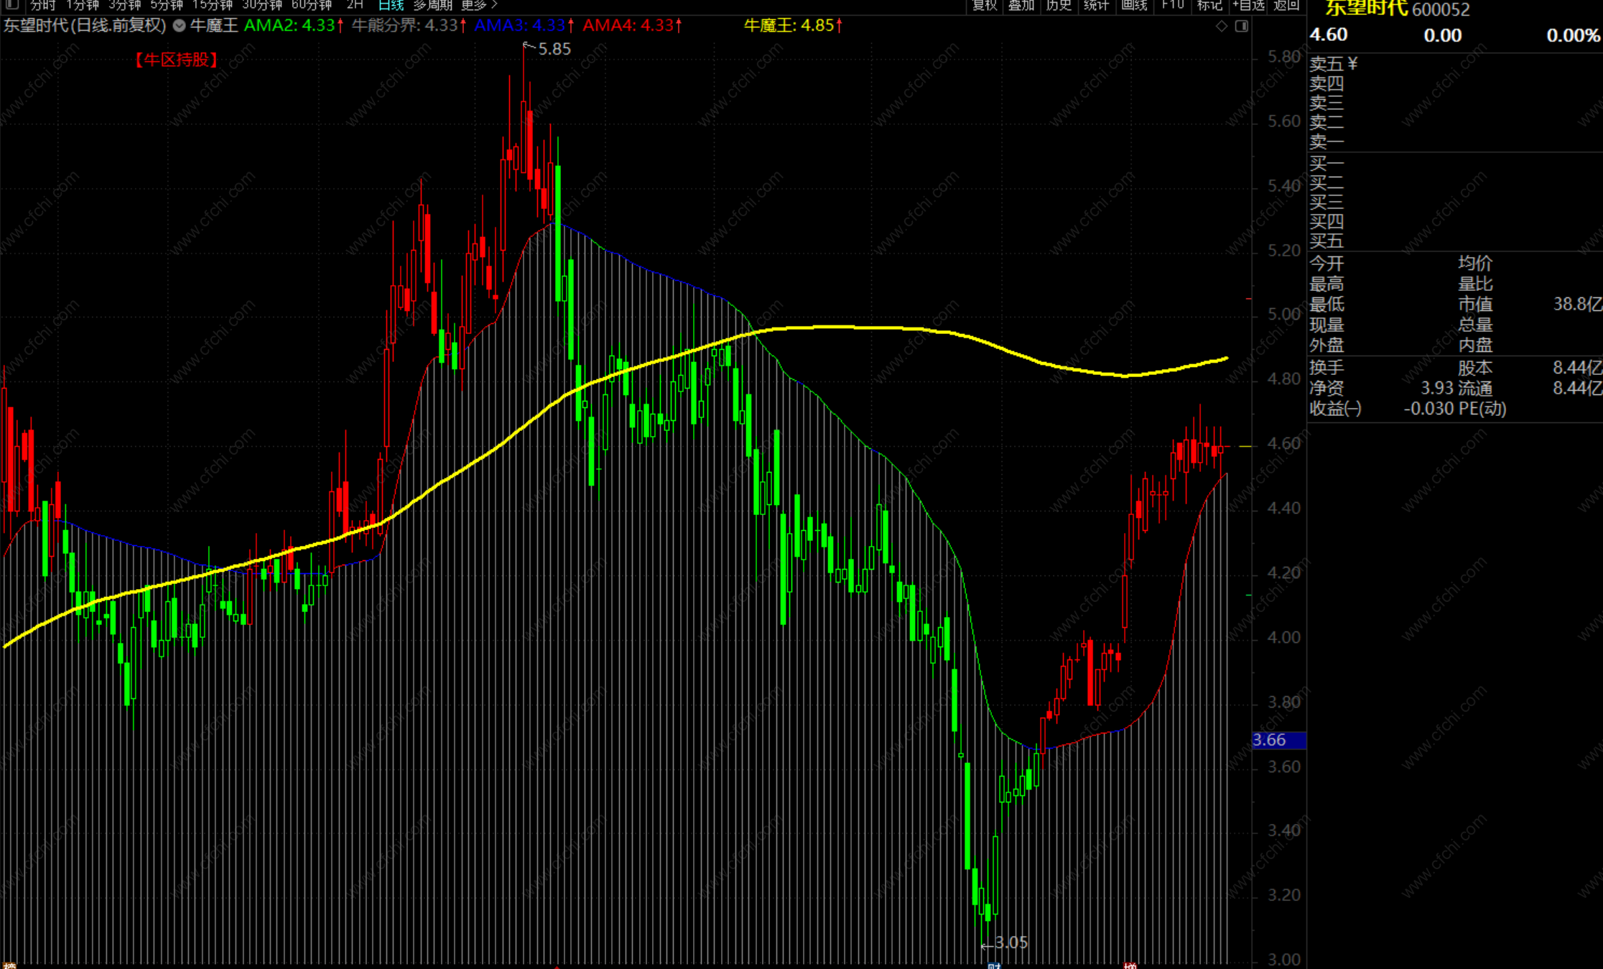Click the 叠加 overlay button

click(1021, 4)
